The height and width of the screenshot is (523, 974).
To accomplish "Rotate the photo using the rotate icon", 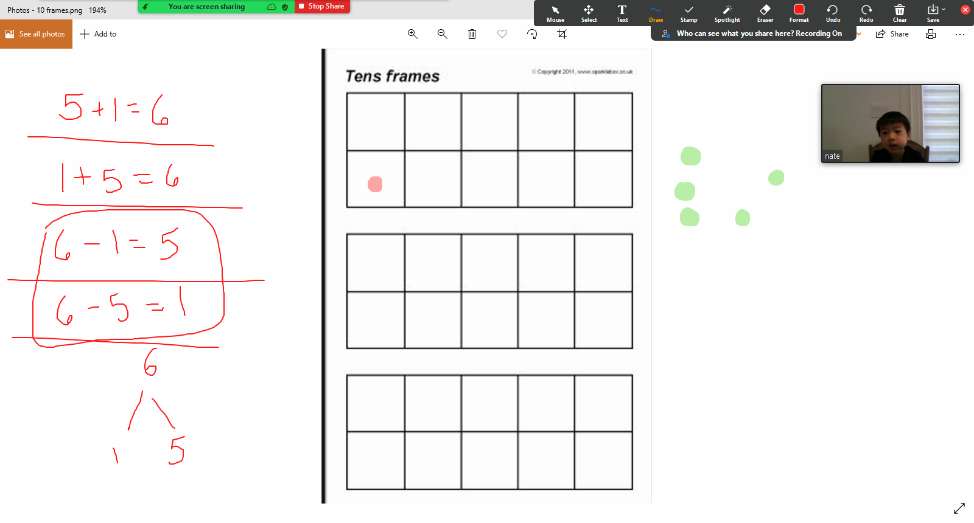I will click(x=532, y=34).
